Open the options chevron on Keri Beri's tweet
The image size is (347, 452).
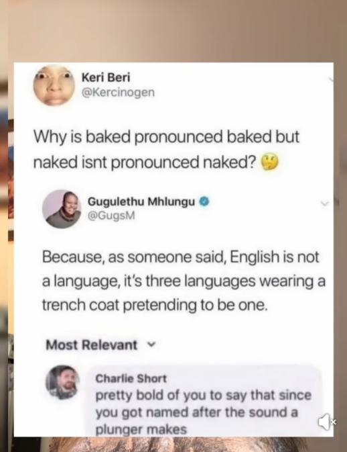pos(331,79)
